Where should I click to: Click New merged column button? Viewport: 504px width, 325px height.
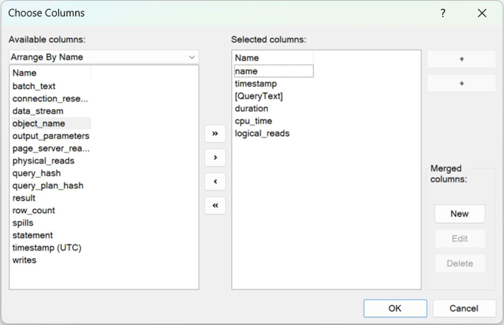pos(460,214)
